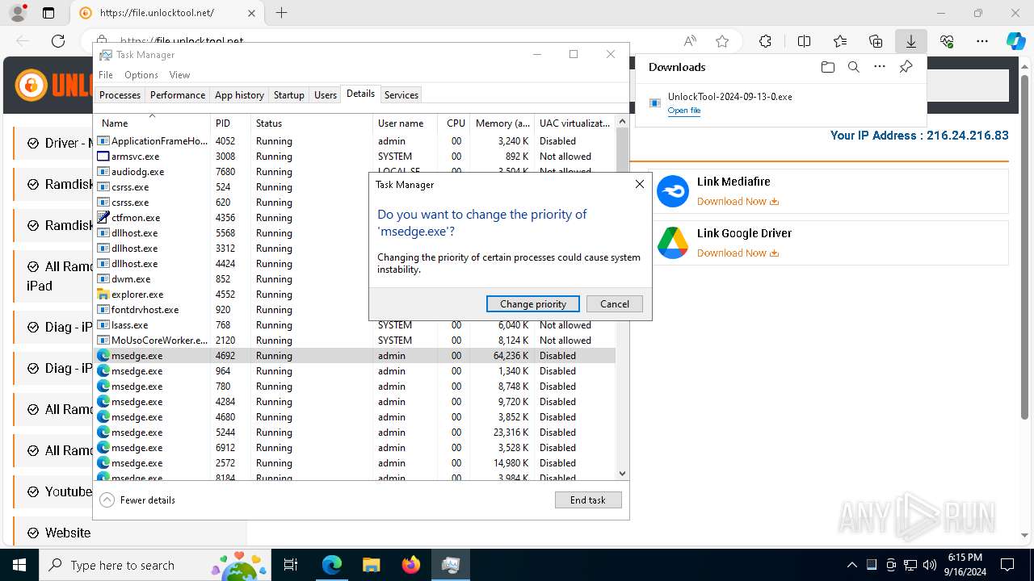Screen dimensions: 1034x581
Task: Select the msedge.exe icon with PID 4692
Action: [x=103, y=356]
